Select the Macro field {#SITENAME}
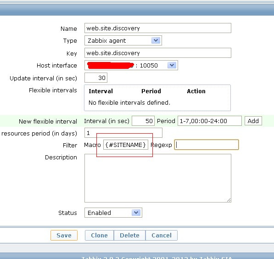274x259 pixels. (126, 145)
